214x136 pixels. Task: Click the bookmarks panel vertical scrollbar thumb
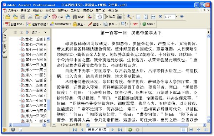pyautogui.click(x=49, y=105)
